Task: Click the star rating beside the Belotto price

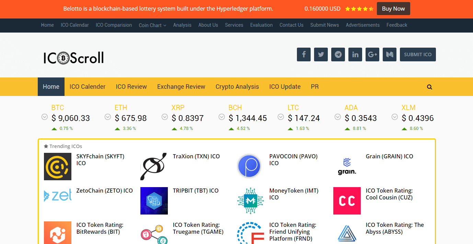Action: 359,9
